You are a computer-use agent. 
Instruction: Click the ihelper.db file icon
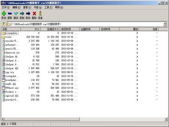(4, 57)
